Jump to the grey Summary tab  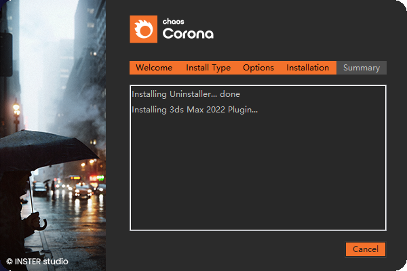361,68
